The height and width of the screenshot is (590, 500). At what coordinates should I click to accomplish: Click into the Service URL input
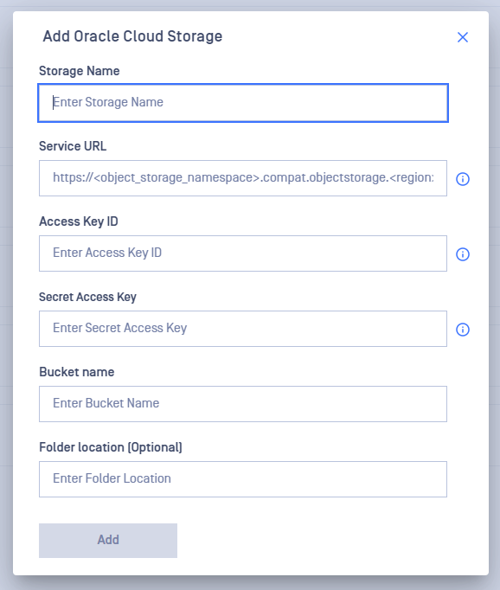pos(243,178)
